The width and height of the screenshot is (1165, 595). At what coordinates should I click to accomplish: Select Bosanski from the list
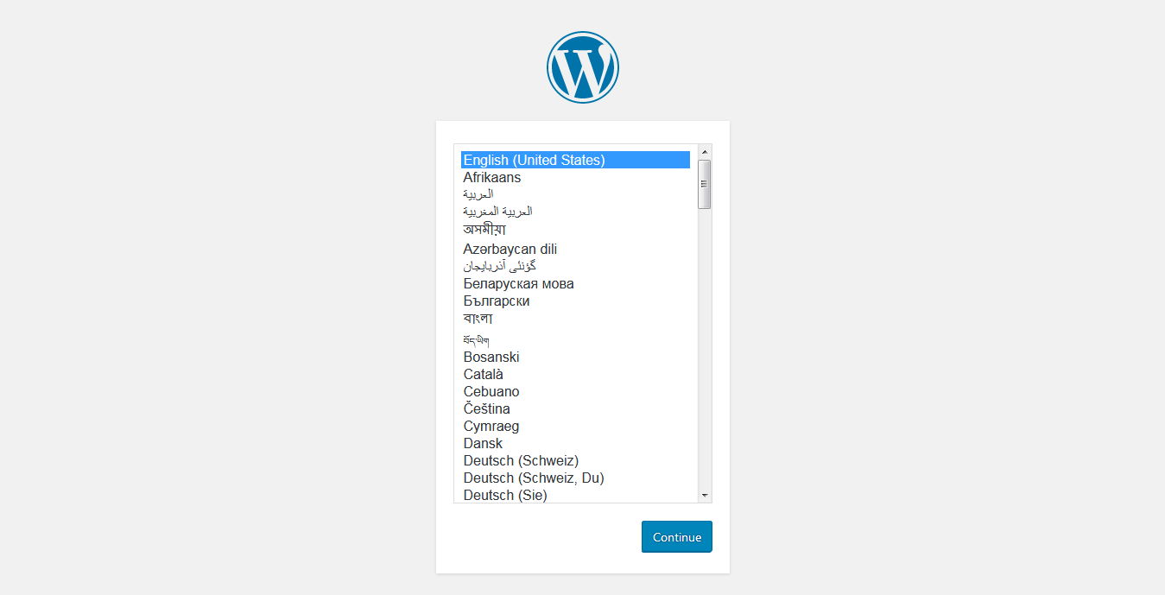pos(491,357)
